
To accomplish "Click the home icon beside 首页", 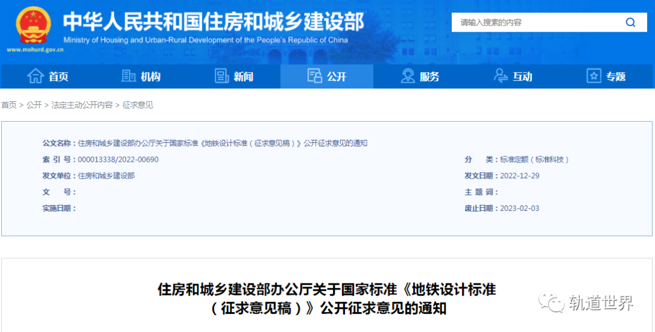I will (36, 76).
